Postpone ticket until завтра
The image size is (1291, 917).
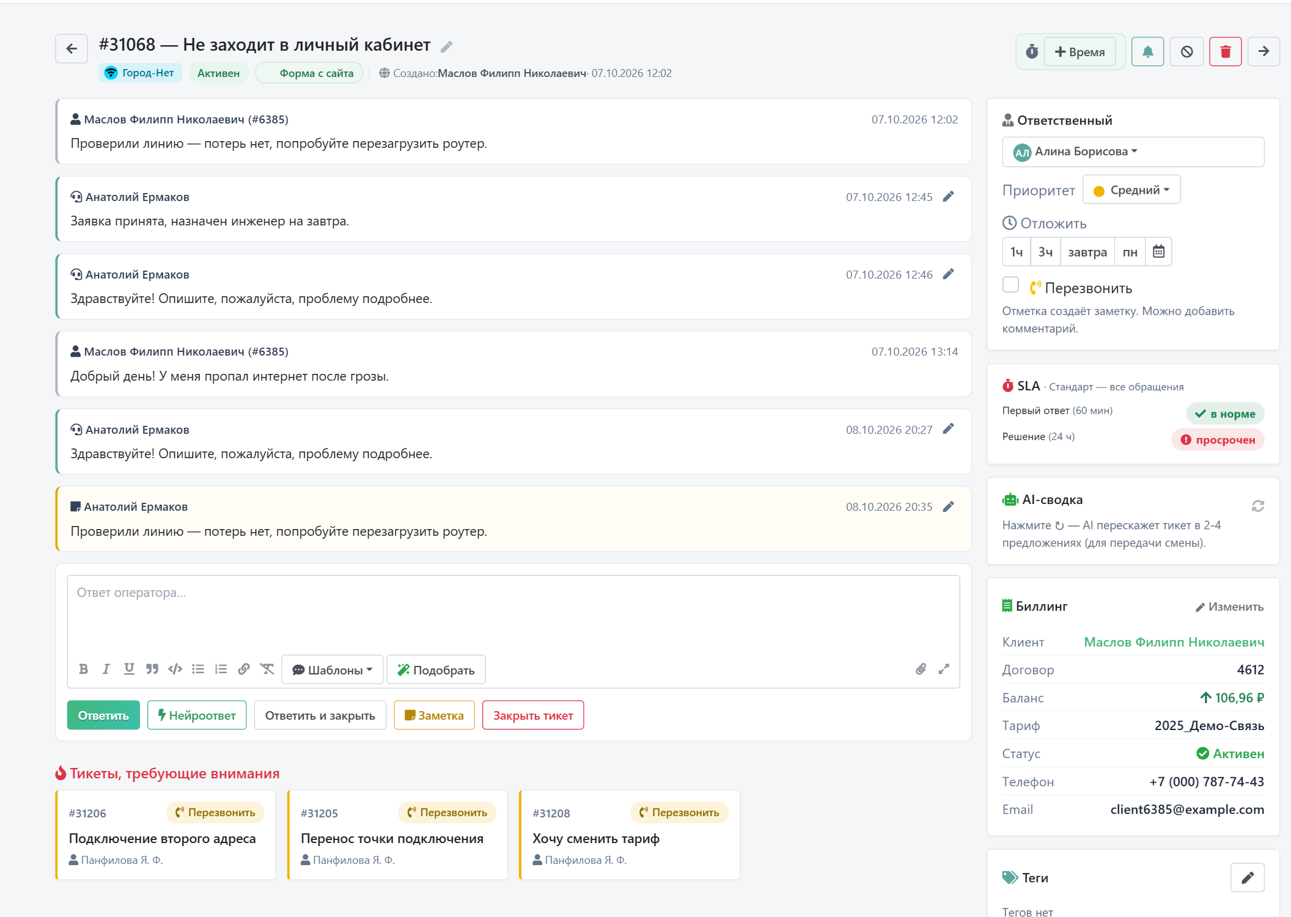click(1087, 252)
